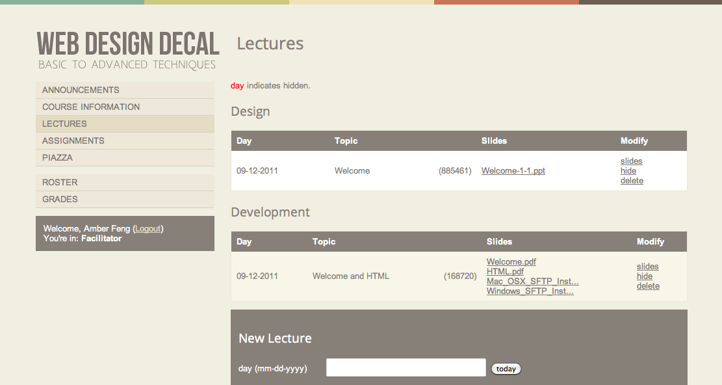Click slides link for Welcome and HTML lecture
Image resolution: width=722 pixels, height=385 pixels.
[x=647, y=267]
